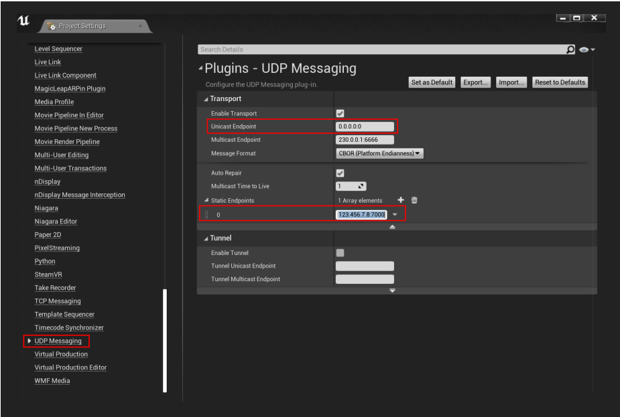This screenshot has height=417, width=620.
Task: Toggle the Enable Transport checkbox
Action: 340,113
